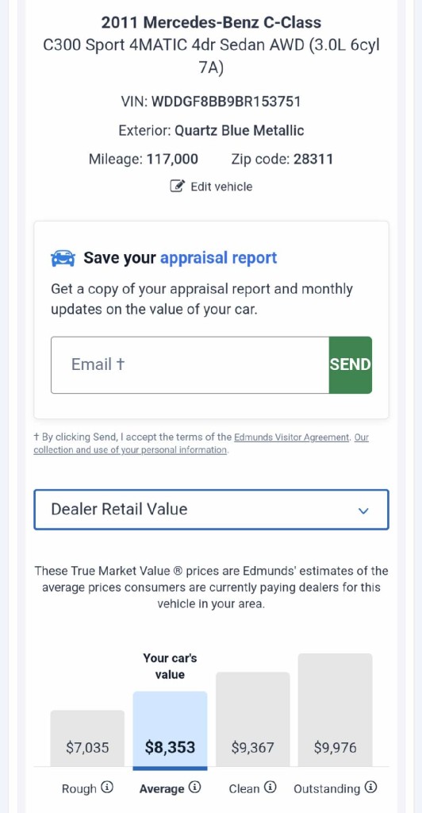The width and height of the screenshot is (422, 813).
Task: Click the blue car icon beside Save your
Action: pyautogui.click(x=63, y=258)
